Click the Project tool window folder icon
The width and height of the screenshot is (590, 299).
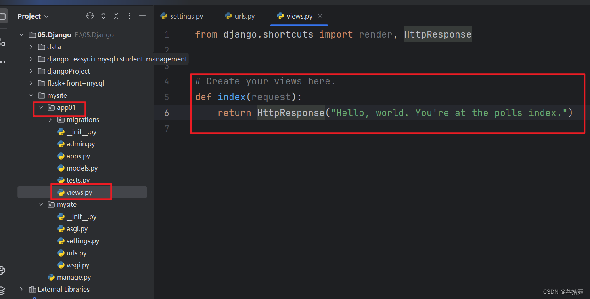(x=3, y=17)
